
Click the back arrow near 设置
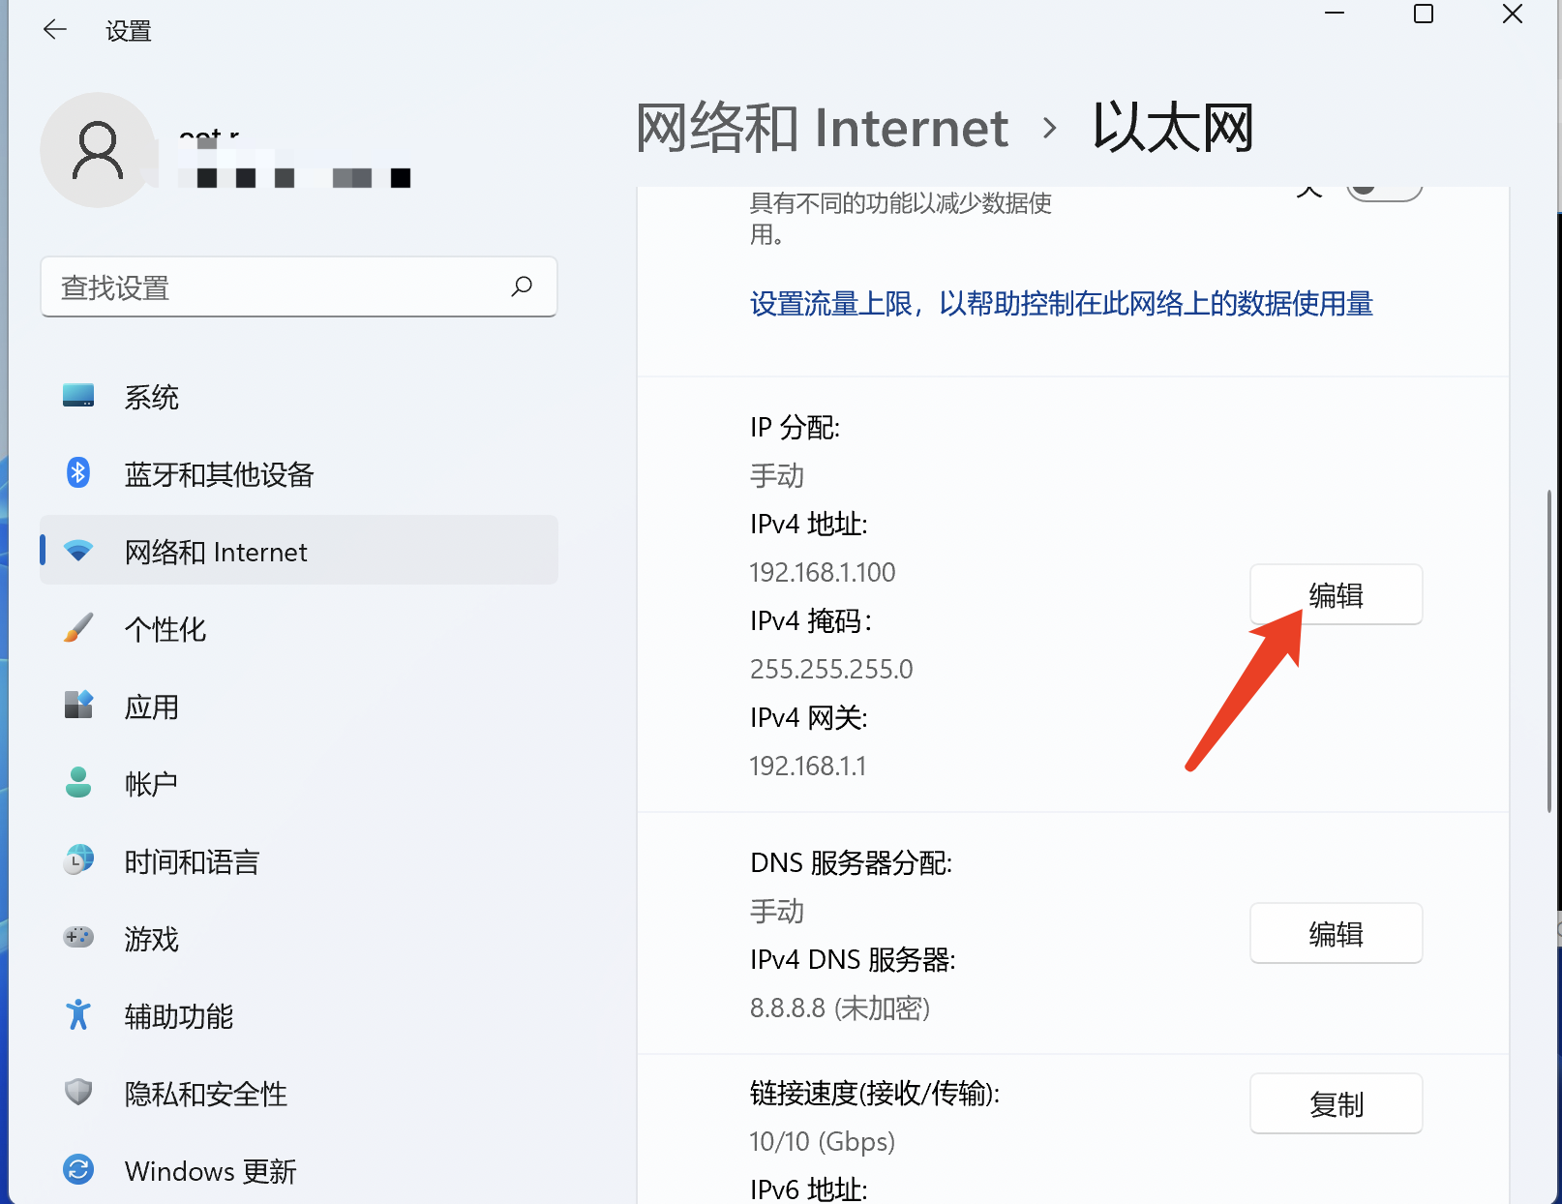54,30
